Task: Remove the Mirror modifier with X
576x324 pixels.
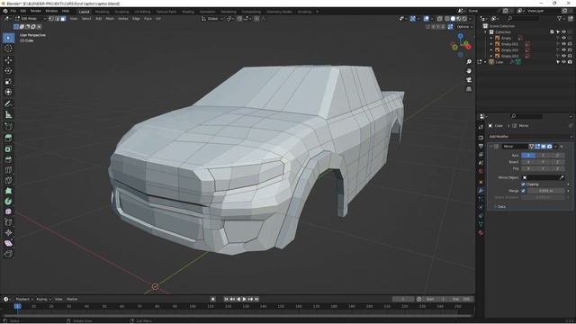Action: 562,146
